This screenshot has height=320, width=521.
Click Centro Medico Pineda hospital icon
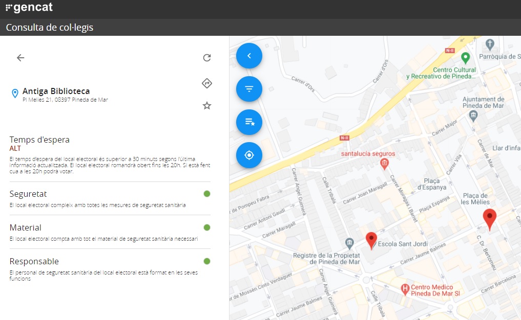point(405,289)
